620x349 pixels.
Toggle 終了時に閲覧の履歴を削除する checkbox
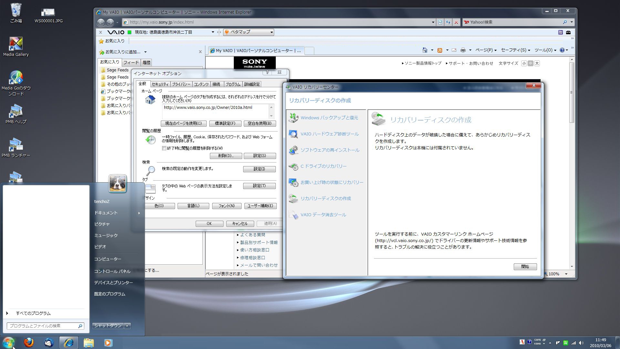point(164,148)
